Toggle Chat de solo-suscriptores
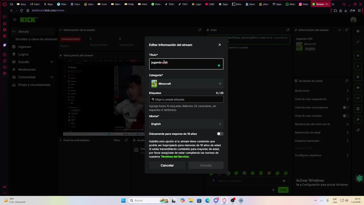This screenshot has height=205, width=364. [345, 108]
